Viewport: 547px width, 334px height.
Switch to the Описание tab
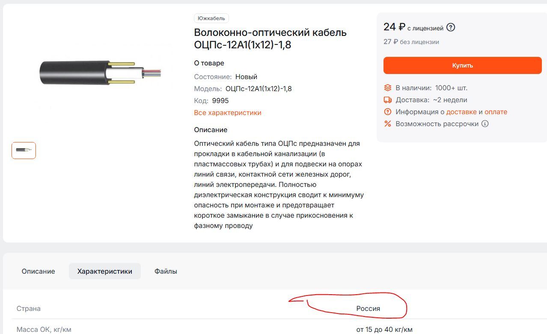[x=39, y=271]
